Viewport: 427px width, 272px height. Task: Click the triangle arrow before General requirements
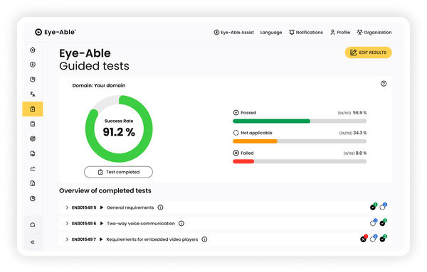pyautogui.click(x=102, y=207)
